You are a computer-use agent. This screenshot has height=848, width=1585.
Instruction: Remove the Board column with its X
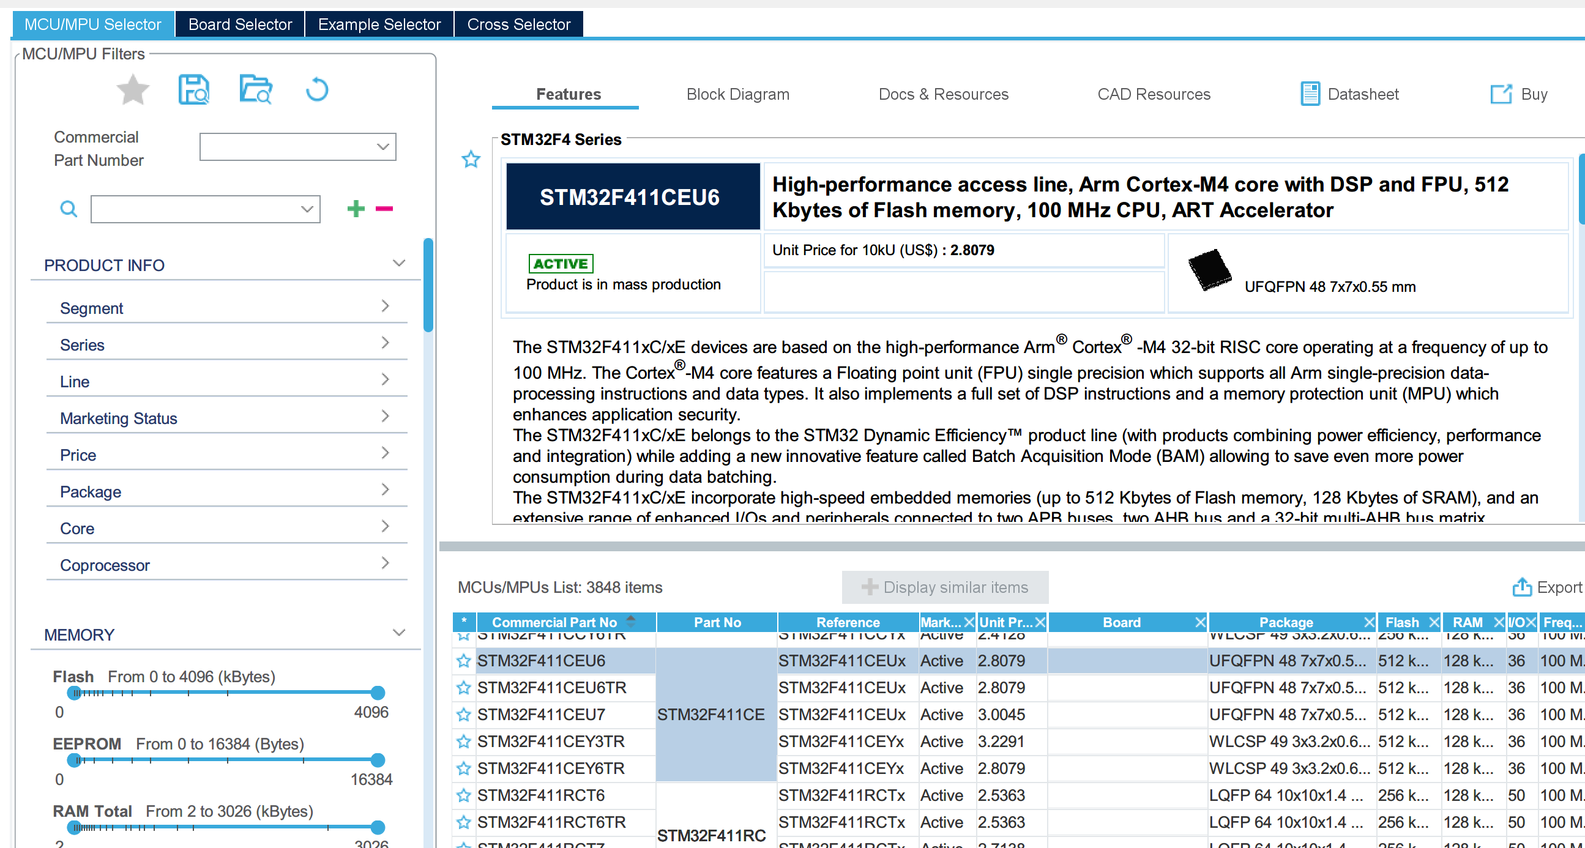coord(1199,622)
